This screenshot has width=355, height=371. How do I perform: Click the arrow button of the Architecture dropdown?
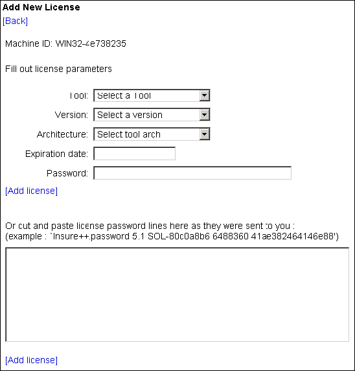(204, 134)
